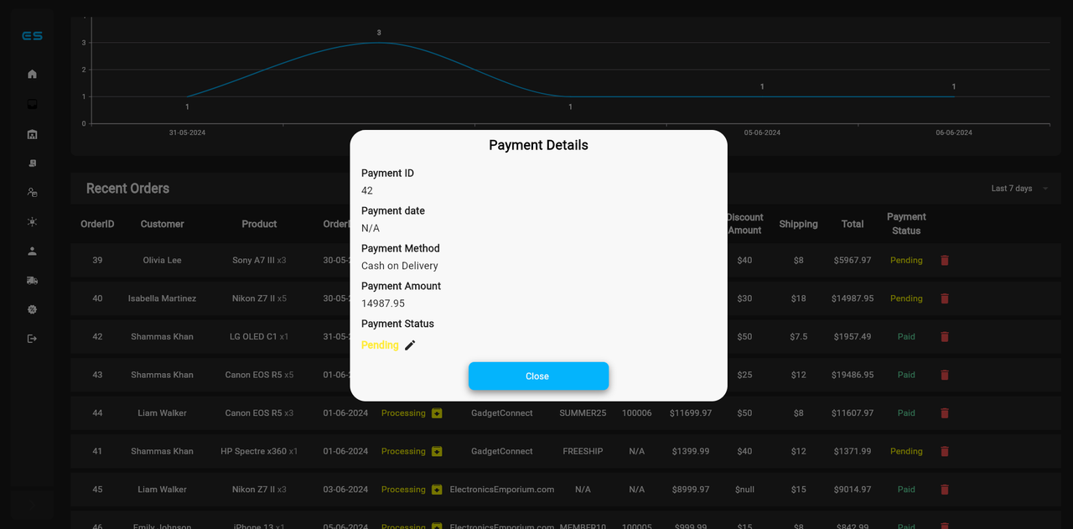Open the Last 7 days dropdown
The height and width of the screenshot is (529, 1073).
[1013, 188]
